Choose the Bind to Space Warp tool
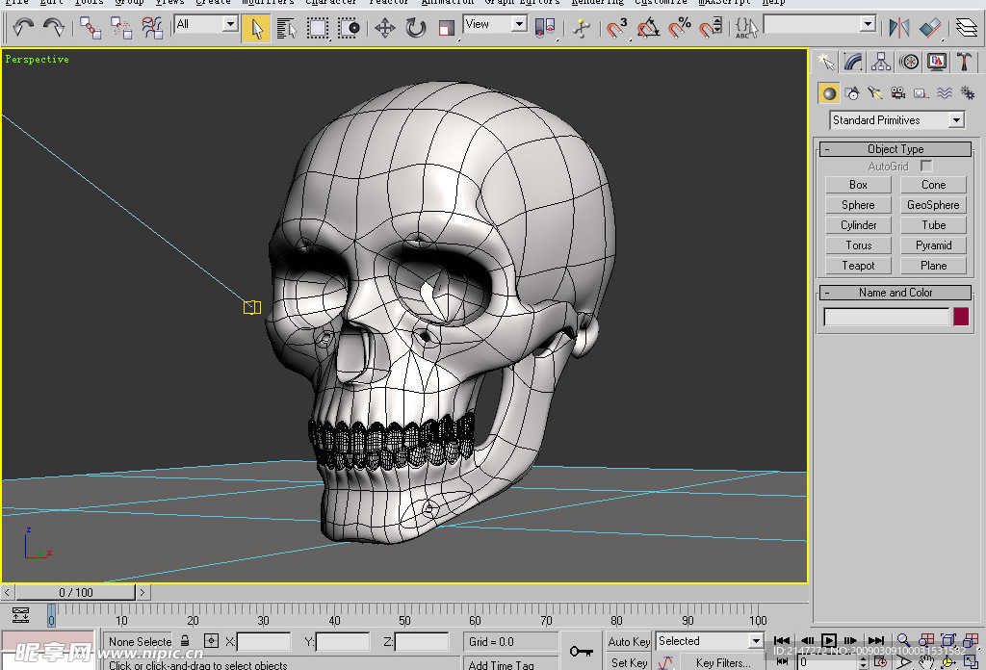This screenshot has width=986, height=670. 152,28
